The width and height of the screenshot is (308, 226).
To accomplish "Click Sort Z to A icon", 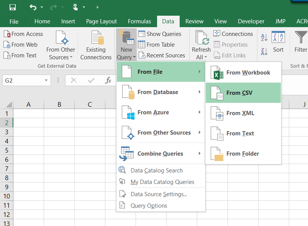I will (264, 52).
